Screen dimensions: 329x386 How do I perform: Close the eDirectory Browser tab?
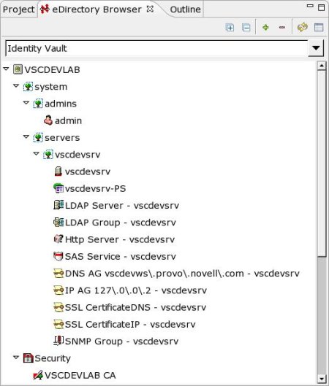150,9
